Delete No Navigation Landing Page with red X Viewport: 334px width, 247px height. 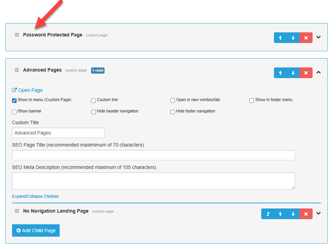pyautogui.click(x=306, y=214)
